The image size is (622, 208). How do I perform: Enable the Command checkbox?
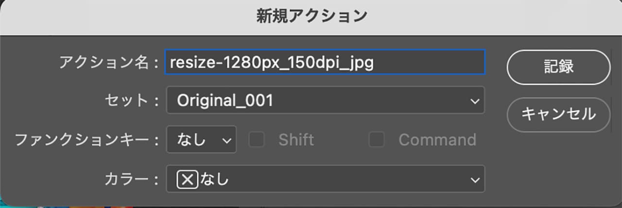click(x=377, y=140)
